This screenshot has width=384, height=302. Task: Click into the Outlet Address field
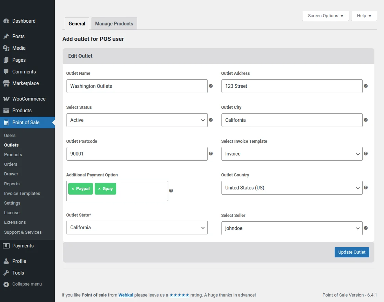pyautogui.click(x=292, y=86)
